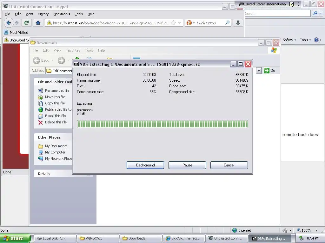Click the 7-Zip icon in dialog title
This screenshot has width=325, height=243.
click(76, 64)
